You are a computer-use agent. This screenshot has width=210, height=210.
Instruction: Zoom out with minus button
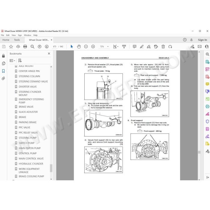coord(86,46)
